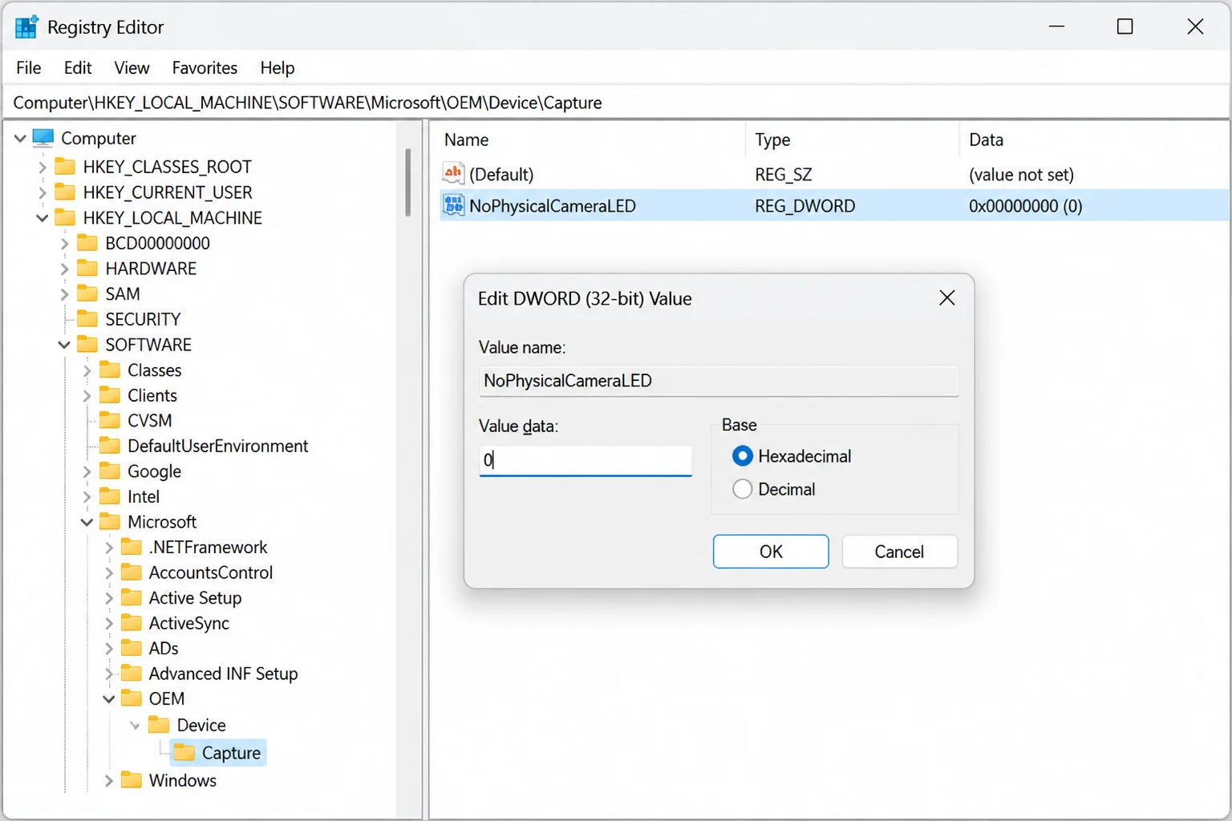Click the Microsoft folder icon
The width and height of the screenshot is (1232, 821).
(x=110, y=522)
